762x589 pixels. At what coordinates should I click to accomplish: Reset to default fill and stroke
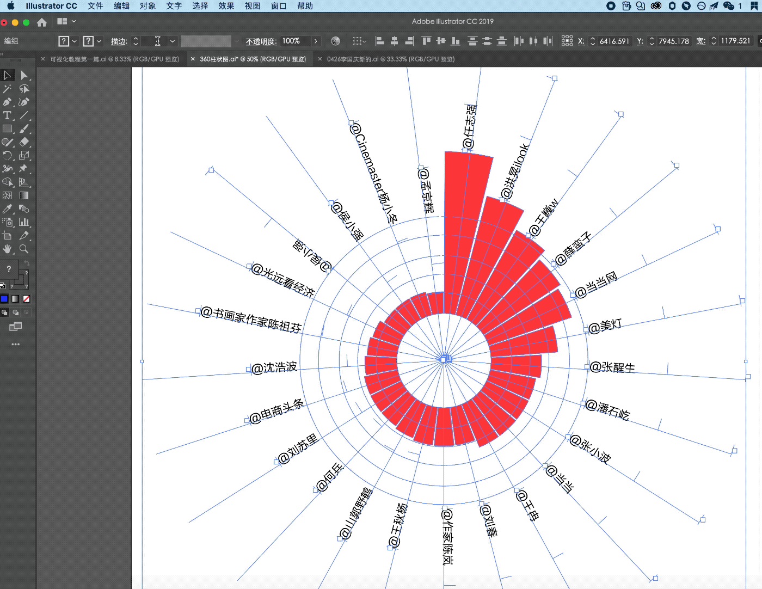pos(3,286)
